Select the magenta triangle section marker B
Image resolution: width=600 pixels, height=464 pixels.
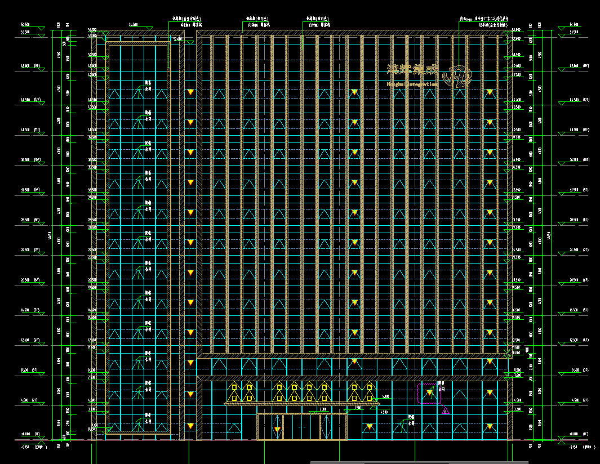tap(445, 412)
